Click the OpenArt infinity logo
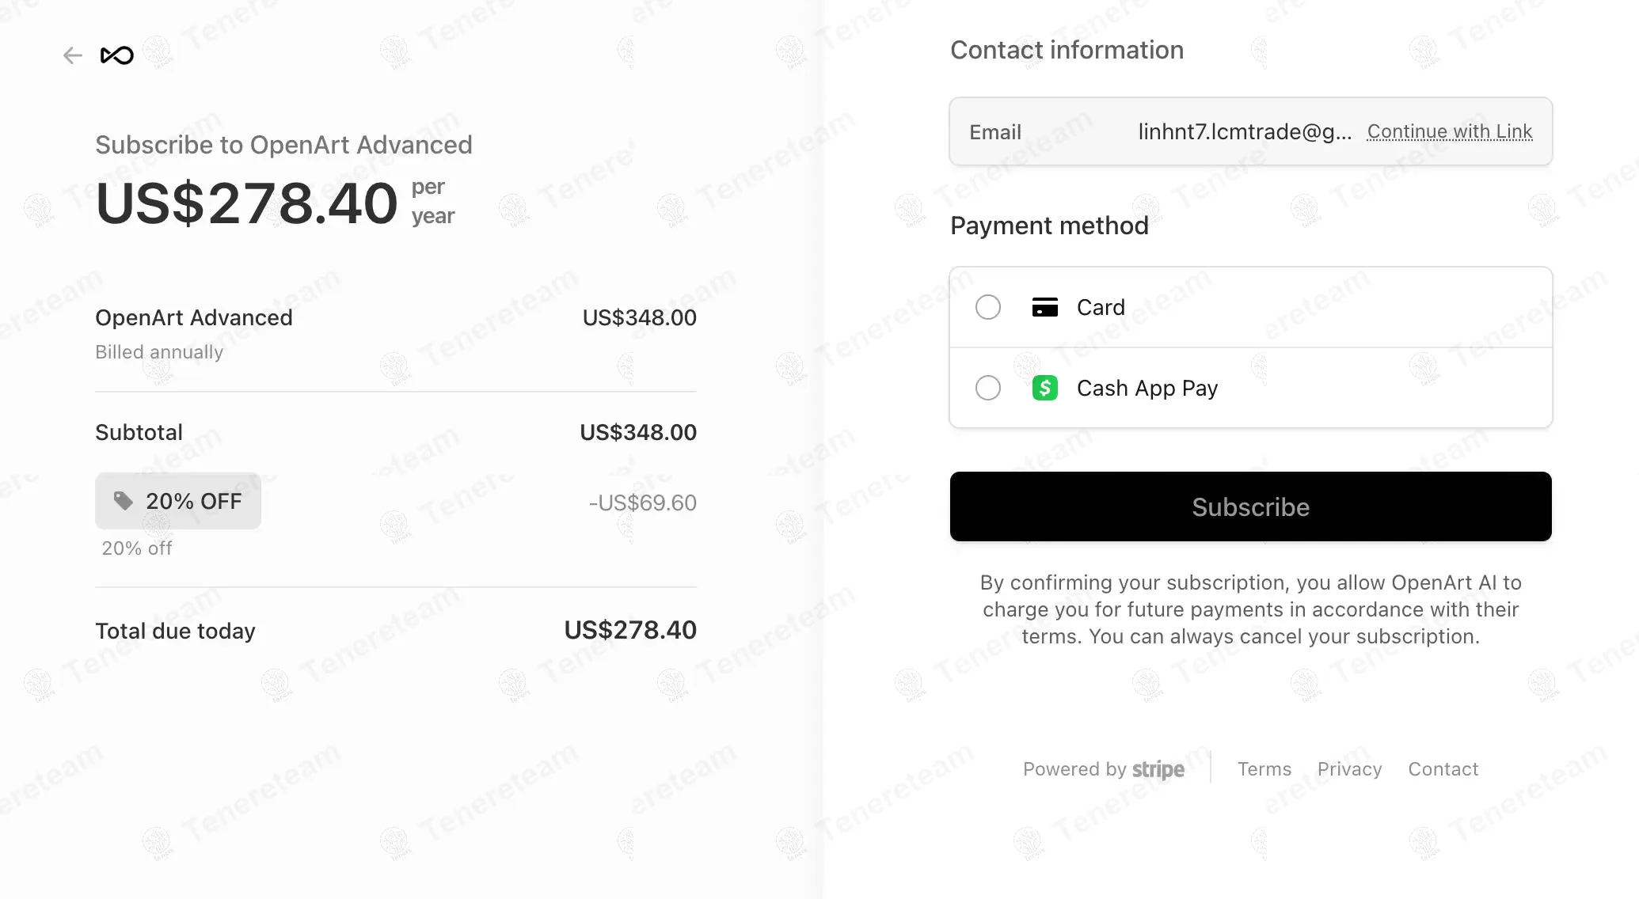Screen dimensions: 1639x899 click(x=117, y=55)
